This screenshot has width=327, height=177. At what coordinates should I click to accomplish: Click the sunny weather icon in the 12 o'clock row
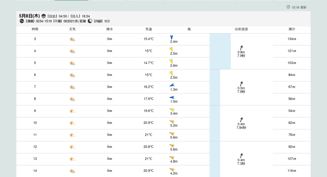(72, 147)
